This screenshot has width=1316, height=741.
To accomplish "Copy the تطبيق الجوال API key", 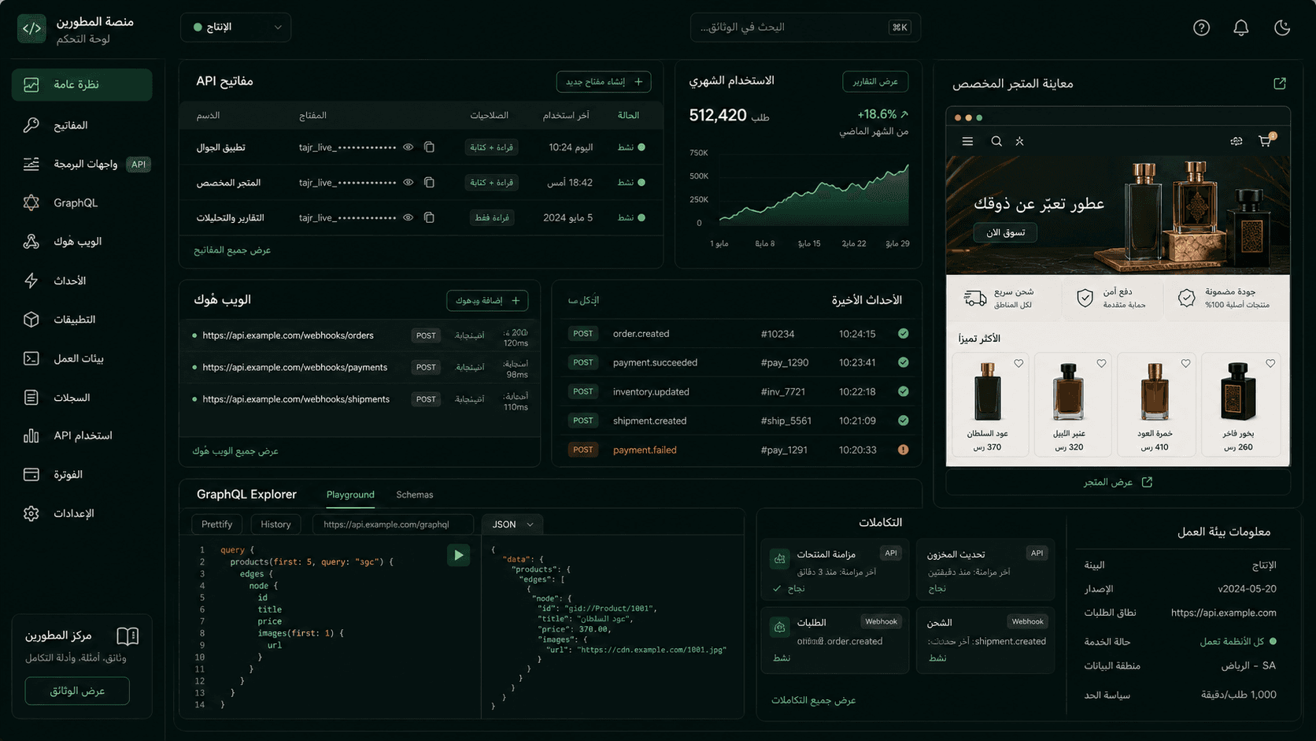I will [x=429, y=147].
